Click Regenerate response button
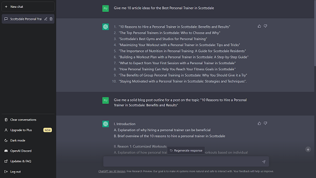The width and height of the screenshot is (316, 178). 186,150
